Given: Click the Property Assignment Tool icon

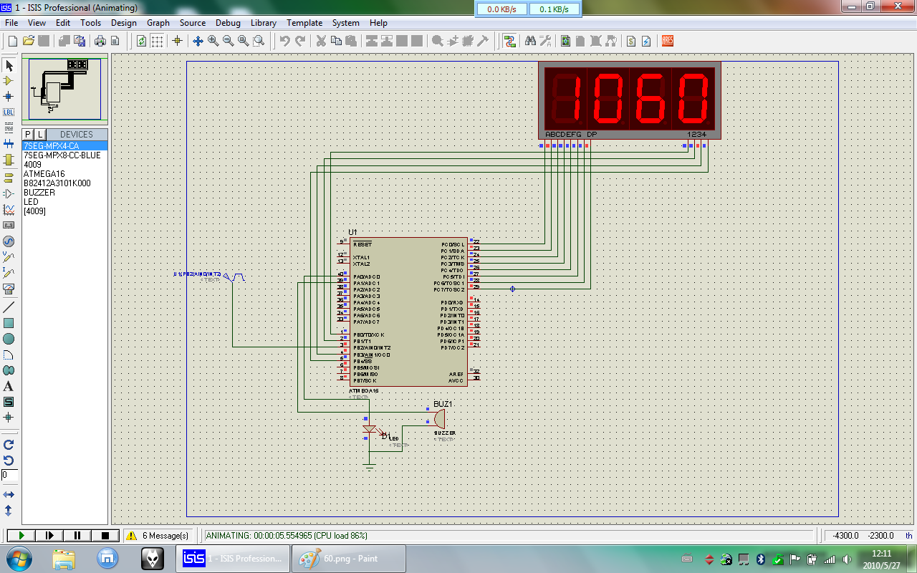Looking at the screenshot, I should pyautogui.click(x=545, y=41).
